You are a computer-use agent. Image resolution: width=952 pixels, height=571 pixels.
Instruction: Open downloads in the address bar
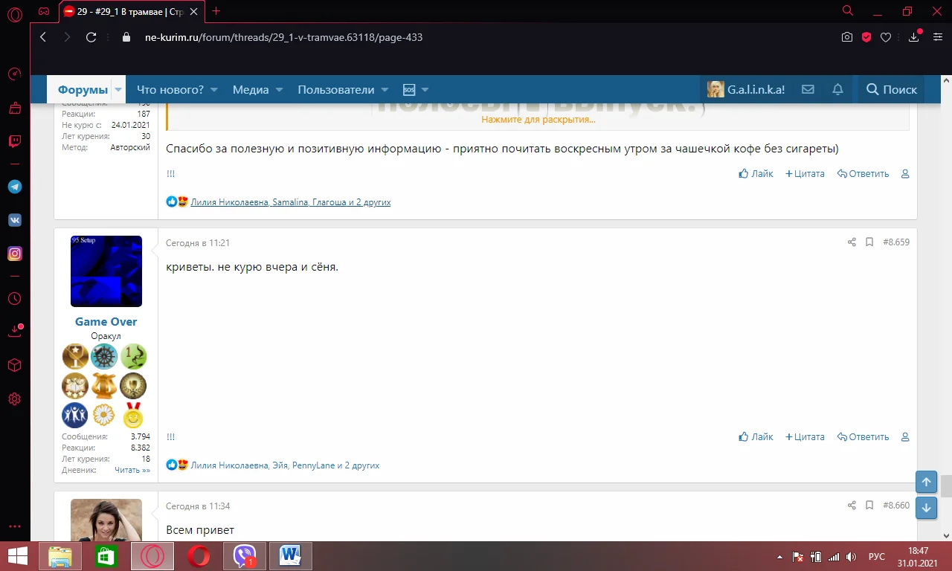(x=915, y=37)
